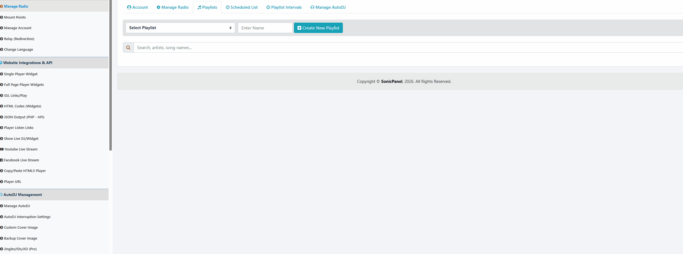Click the clock icon on Scheduled List tab
The height and width of the screenshot is (254, 683).
(227, 7)
